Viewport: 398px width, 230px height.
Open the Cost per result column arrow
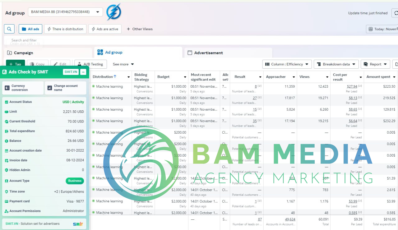pyautogui.click(x=361, y=77)
